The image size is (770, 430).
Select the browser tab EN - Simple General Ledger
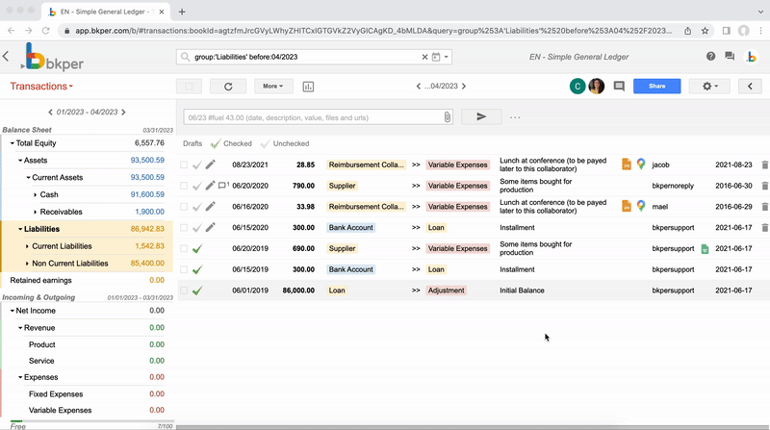(x=106, y=12)
